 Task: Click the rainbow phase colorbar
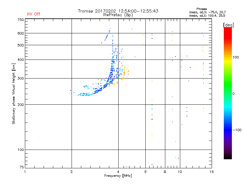pos(228,93)
